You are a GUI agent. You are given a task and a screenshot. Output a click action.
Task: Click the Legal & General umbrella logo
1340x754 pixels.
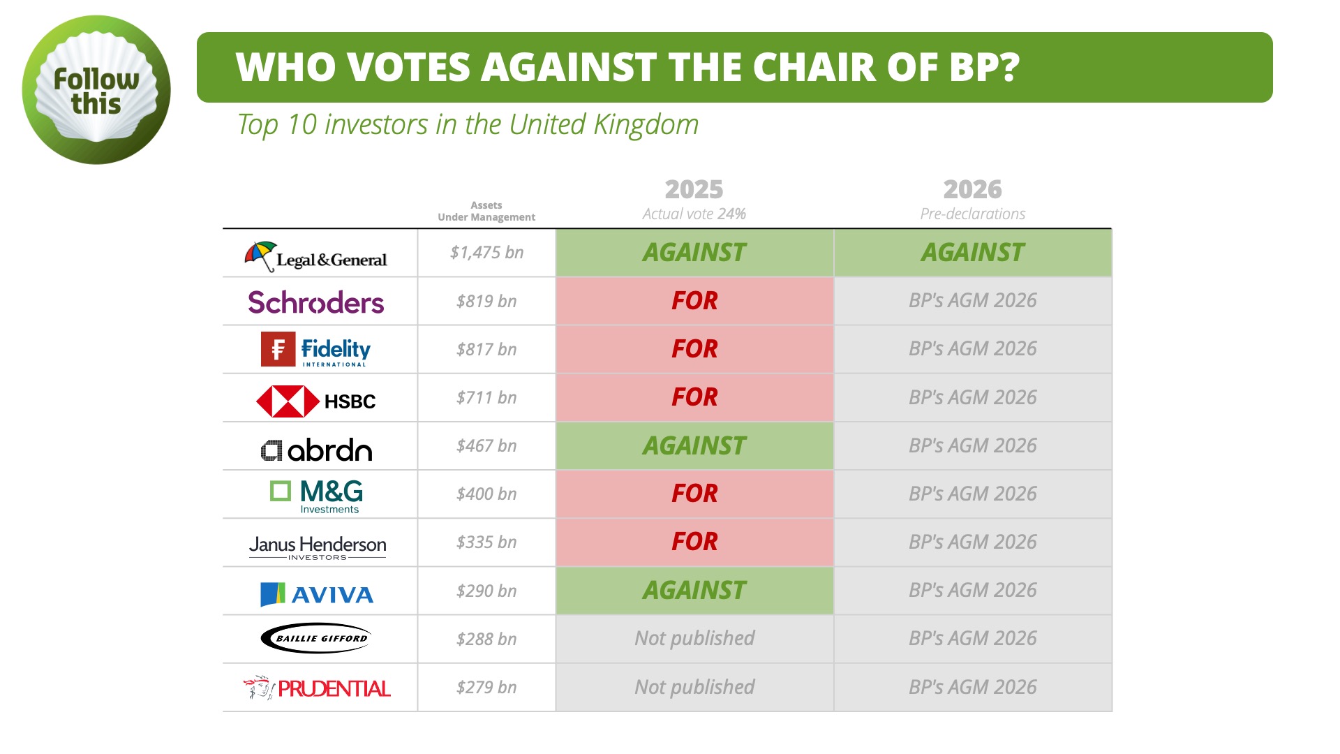coord(315,256)
